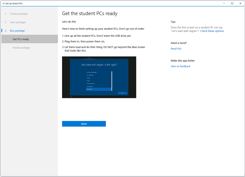
Task: Open the 'Read this' help link
Action: pos(176,49)
